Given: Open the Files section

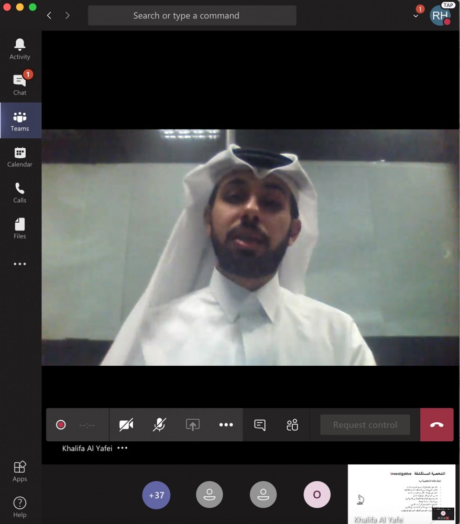Looking at the screenshot, I should click(x=20, y=228).
